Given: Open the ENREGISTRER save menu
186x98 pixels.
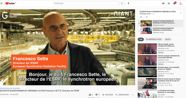Looking at the screenshot, I should click(122, 95).
